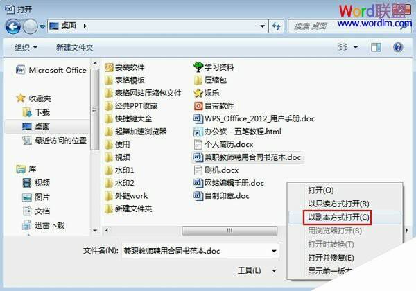The width and height of the screenshot is (416, 291).
Task: Click the 新建文件夹 button
Action: [75, 48]
